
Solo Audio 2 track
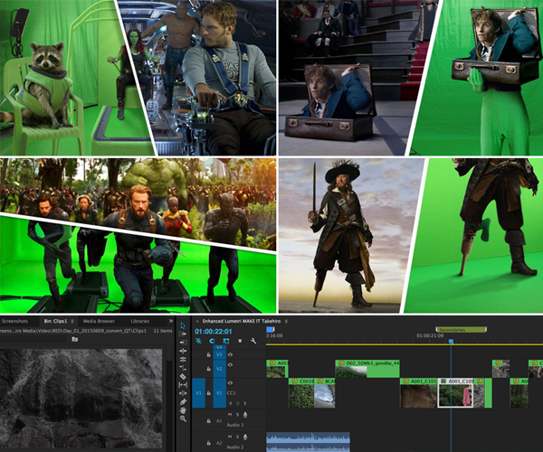point(237,437)
